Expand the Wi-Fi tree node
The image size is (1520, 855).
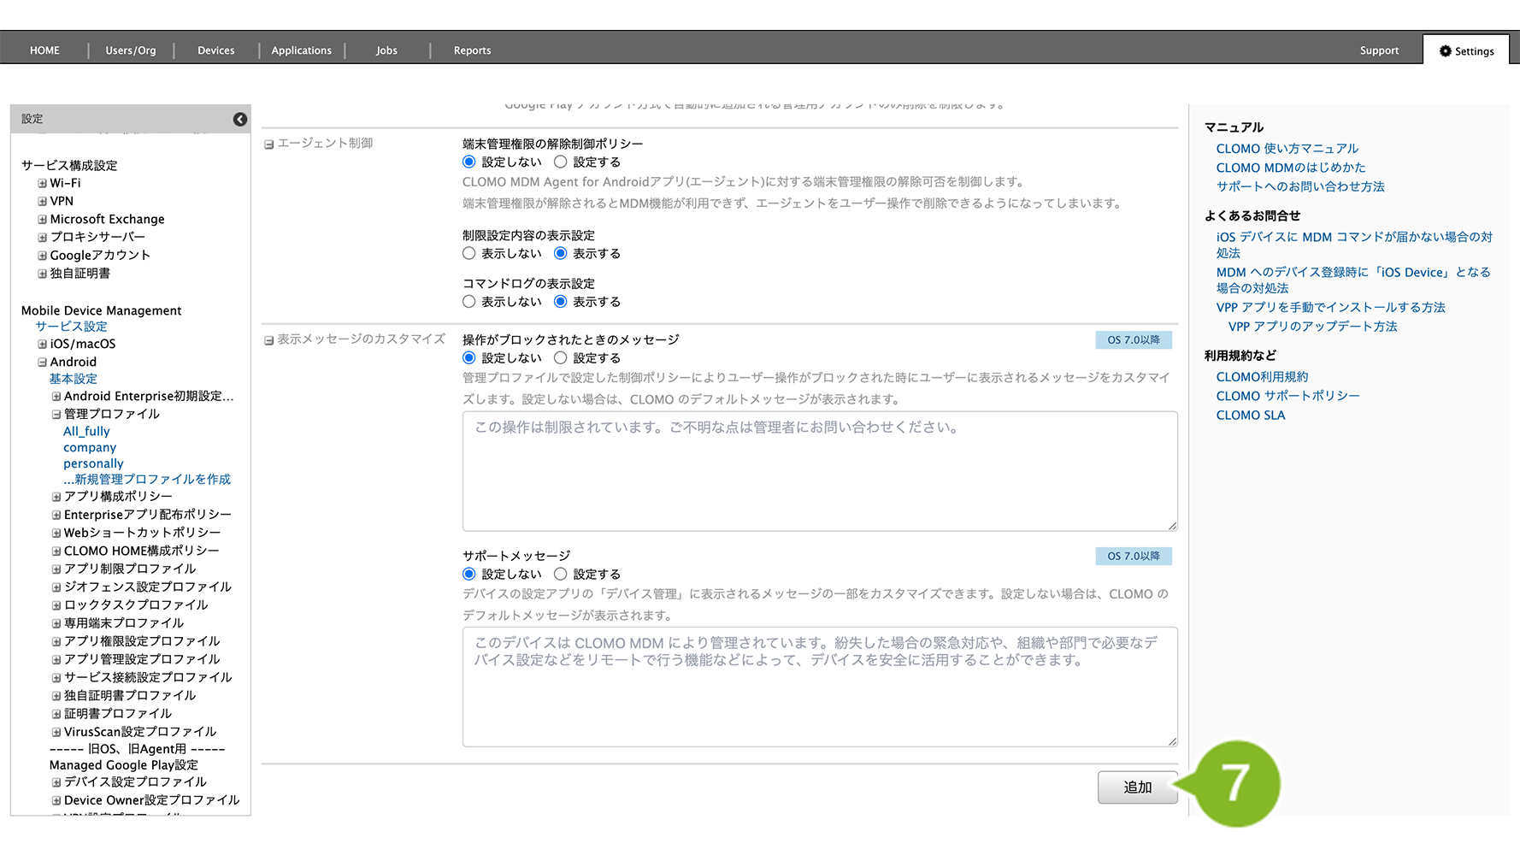(42, 183)
